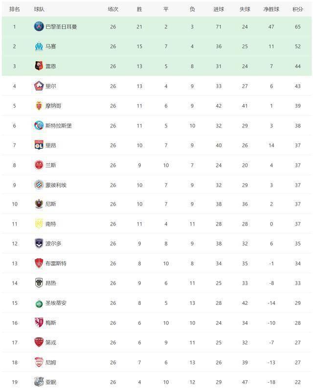Viewport: 313px width, 390px height.
Task: Click the Nantes yellow crest
Action: click(39, 224)
